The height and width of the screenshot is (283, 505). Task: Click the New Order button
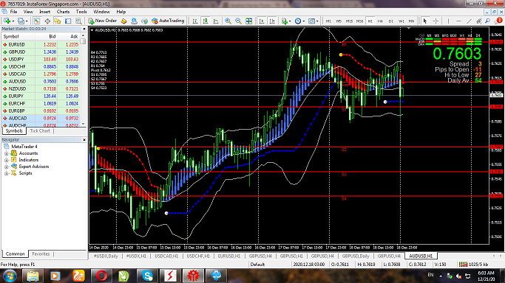(x=103, y=21)
